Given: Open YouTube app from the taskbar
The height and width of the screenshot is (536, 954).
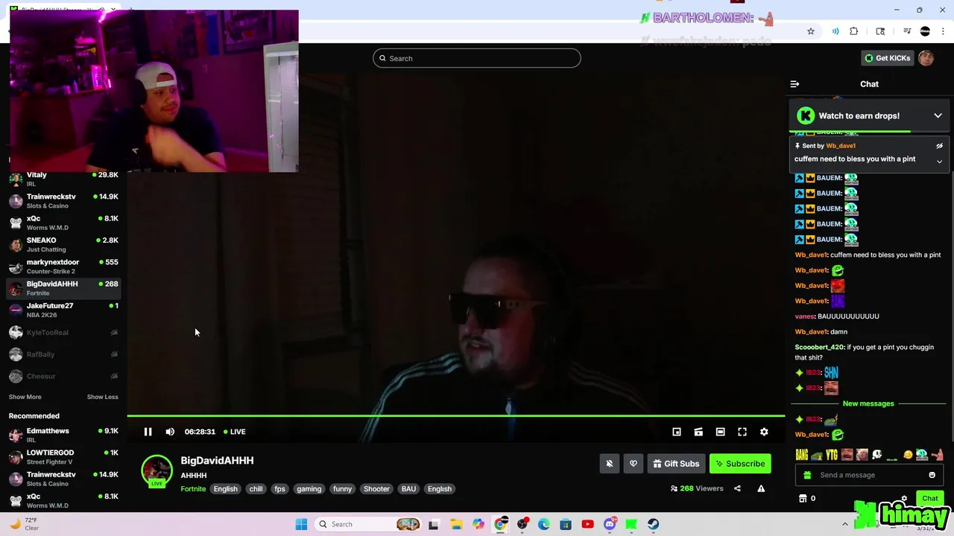Looking at the screenshot, I should (x=587, y=524).
